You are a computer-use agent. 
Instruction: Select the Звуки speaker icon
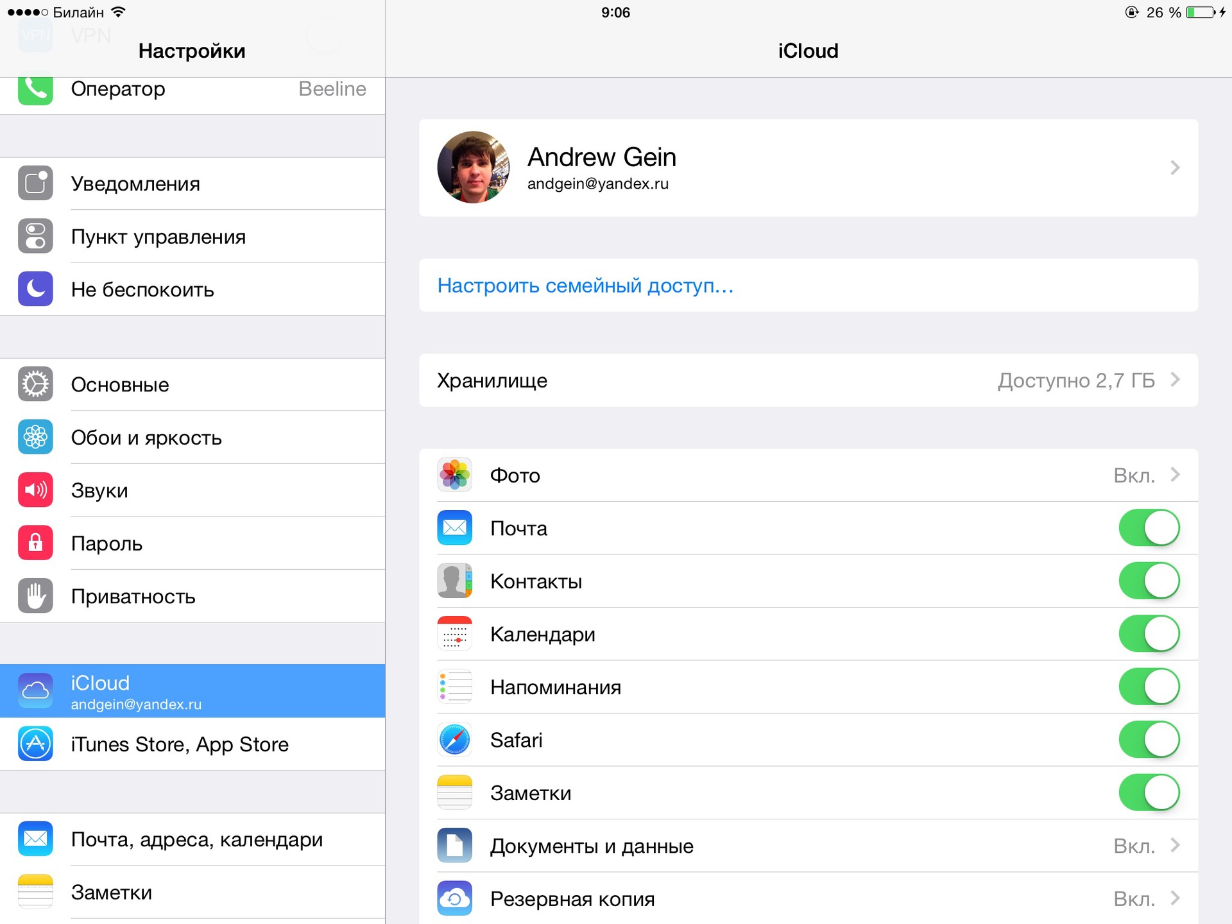click(35, 490)
